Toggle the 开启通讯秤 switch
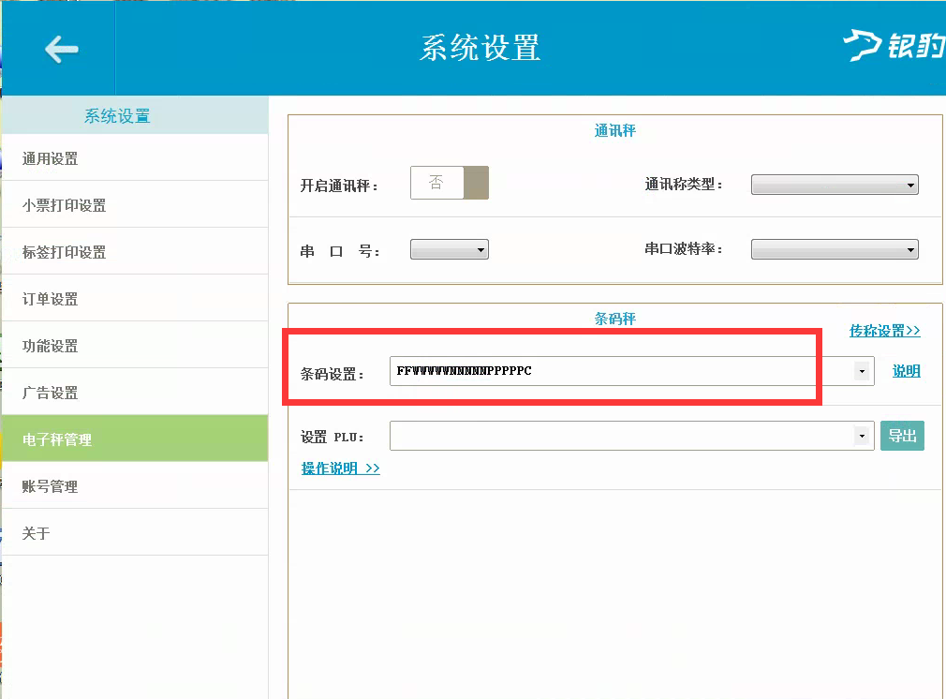The image size is (946, 699). click(x=450, y=183)
